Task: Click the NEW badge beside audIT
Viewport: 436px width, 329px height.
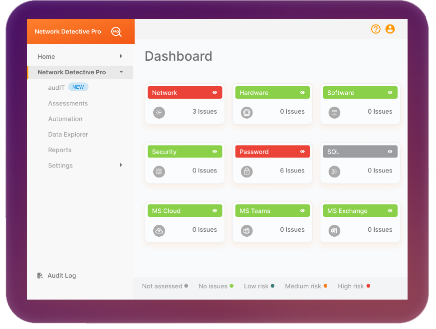Action: click(78, 87)
